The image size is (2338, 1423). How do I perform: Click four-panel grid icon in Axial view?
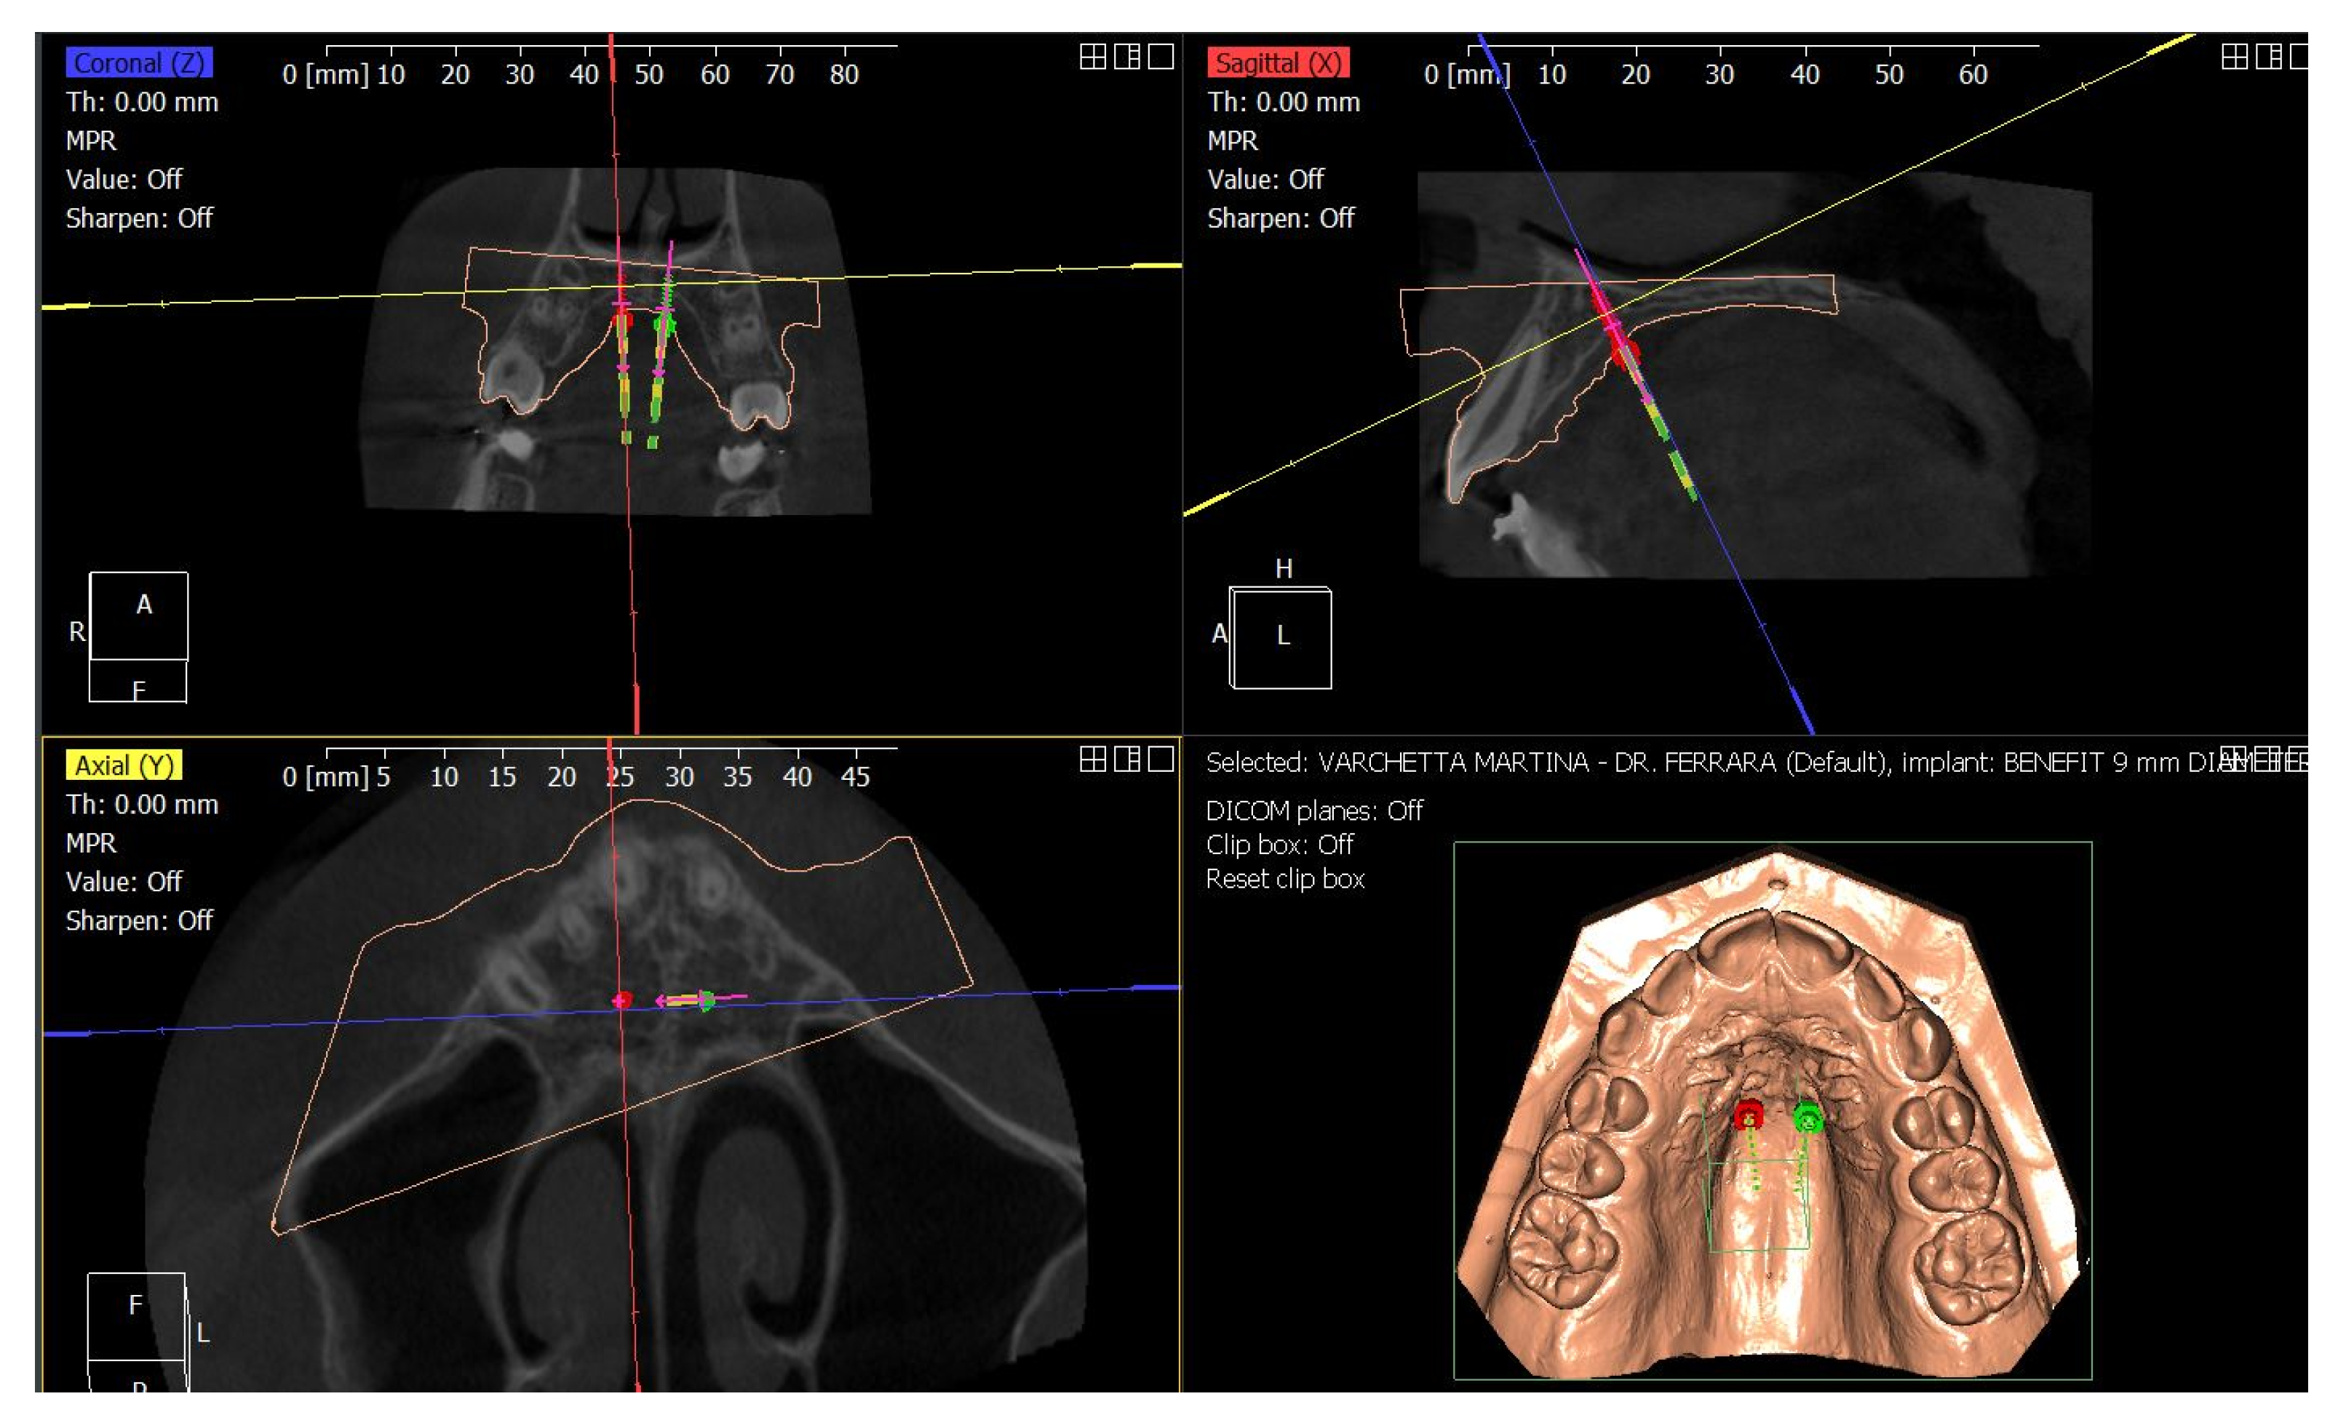point(1092,759)
